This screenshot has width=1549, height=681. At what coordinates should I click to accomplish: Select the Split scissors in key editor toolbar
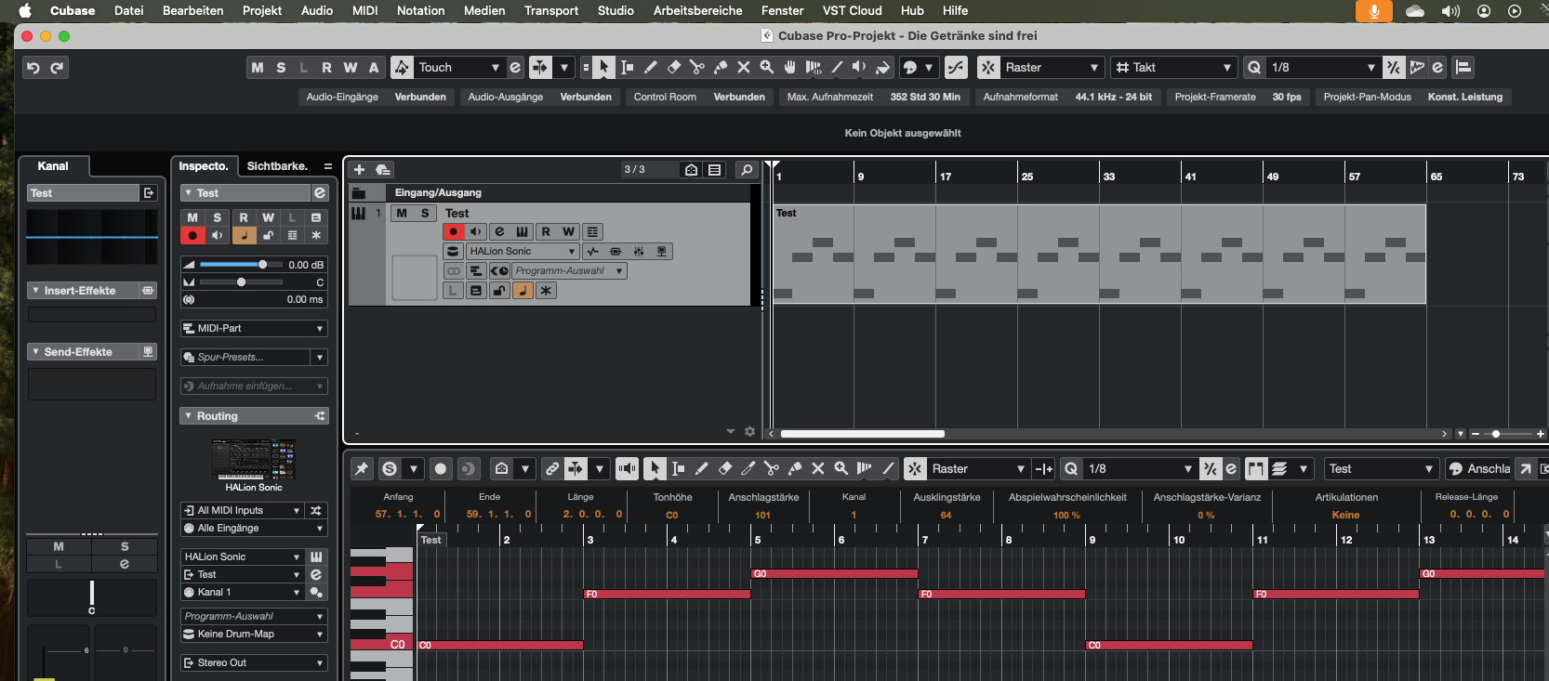[772, 468]
